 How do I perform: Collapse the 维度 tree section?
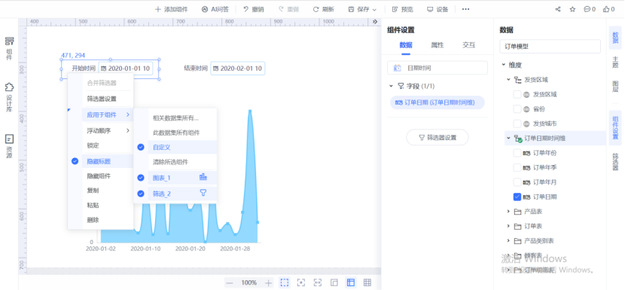coord(504,65)
